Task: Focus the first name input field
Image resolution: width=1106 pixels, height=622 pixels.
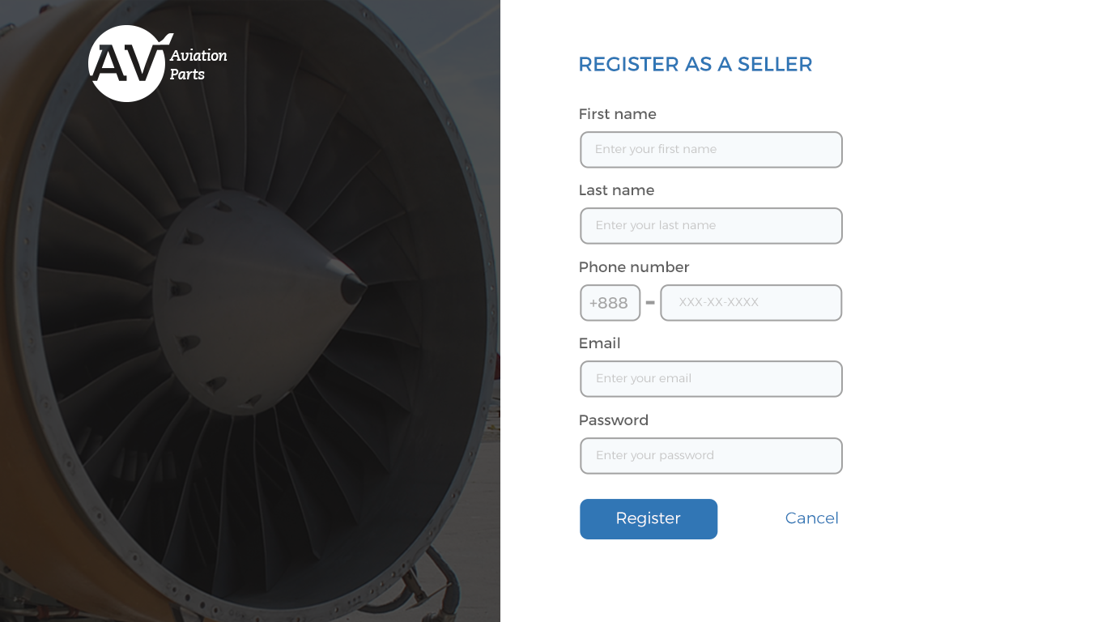Action: (x=711, y=150)
